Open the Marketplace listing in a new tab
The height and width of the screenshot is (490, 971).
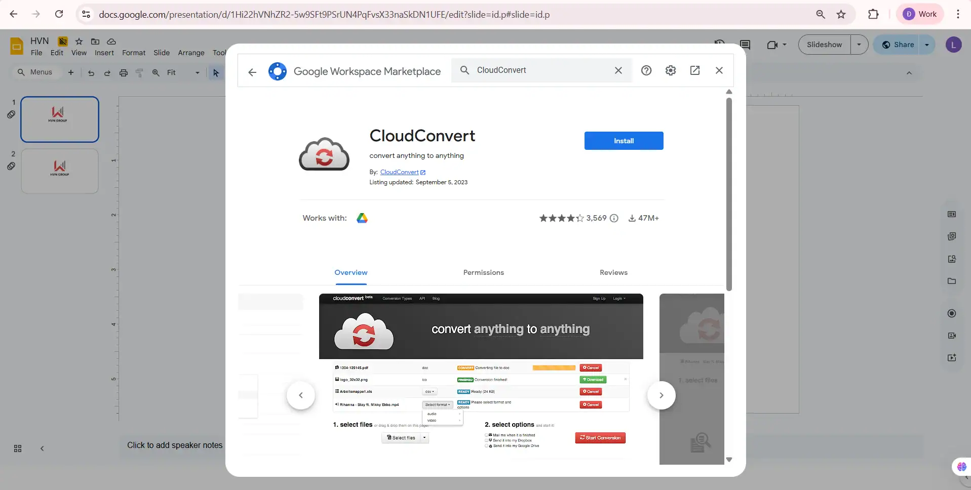click(694, 70)
